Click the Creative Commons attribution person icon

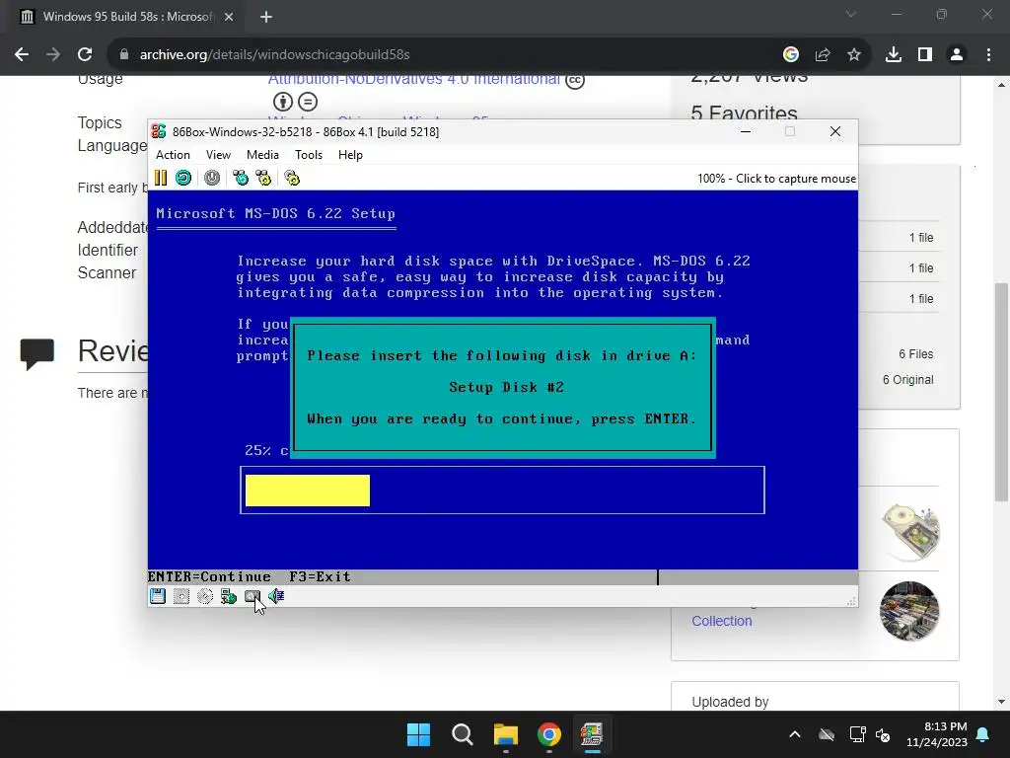coord(283,102)
